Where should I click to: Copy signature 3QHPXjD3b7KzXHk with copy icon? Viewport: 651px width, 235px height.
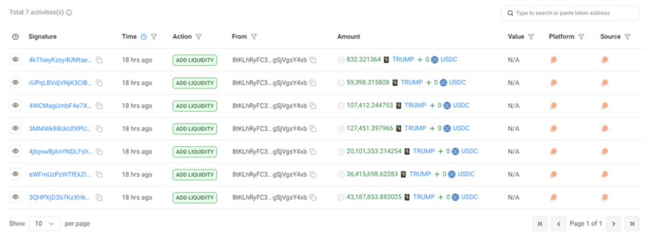(x=100, y=197)
